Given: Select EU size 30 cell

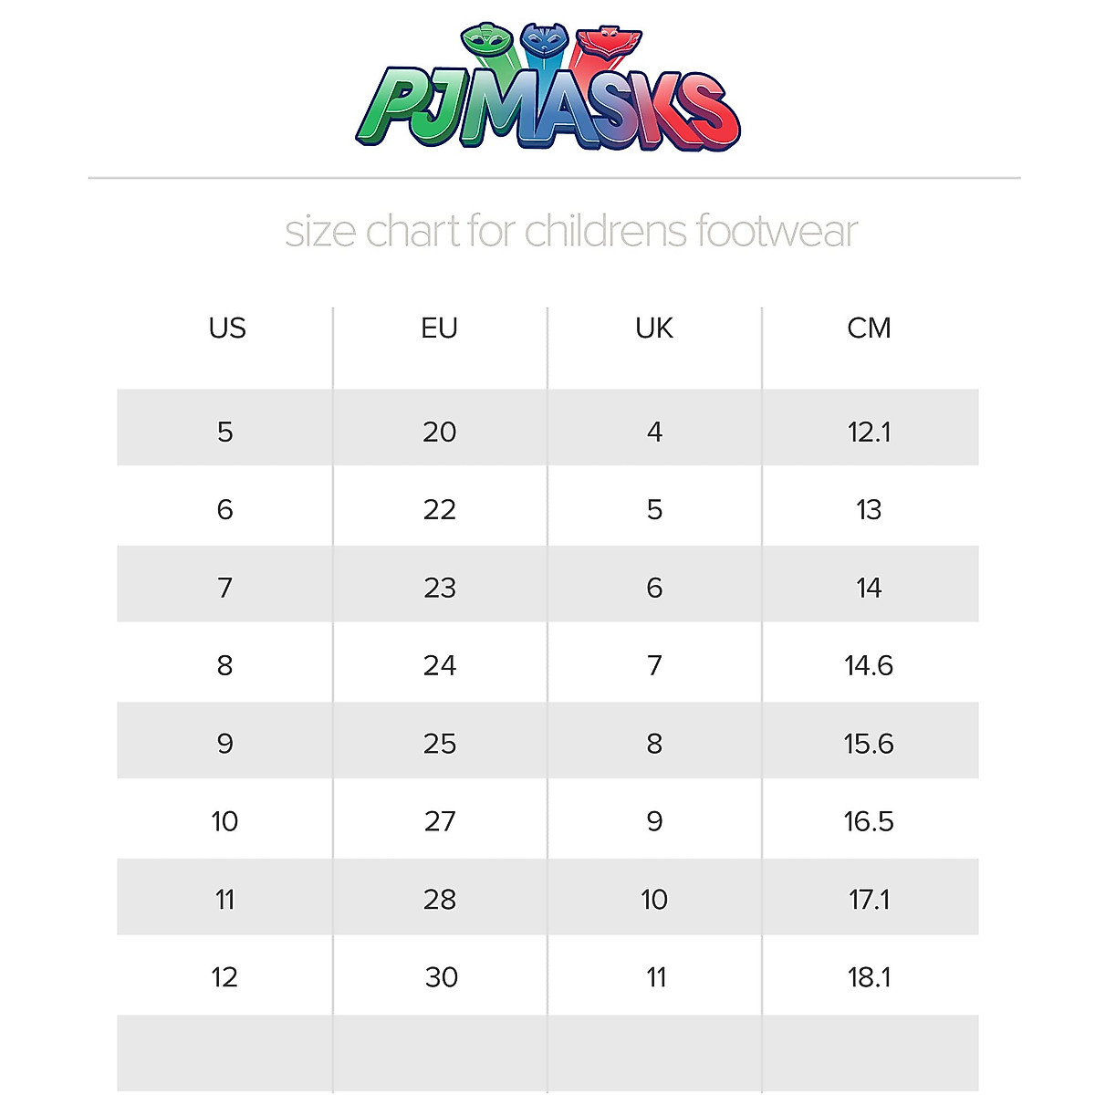Looking at the screenshot, I should 441,977.
